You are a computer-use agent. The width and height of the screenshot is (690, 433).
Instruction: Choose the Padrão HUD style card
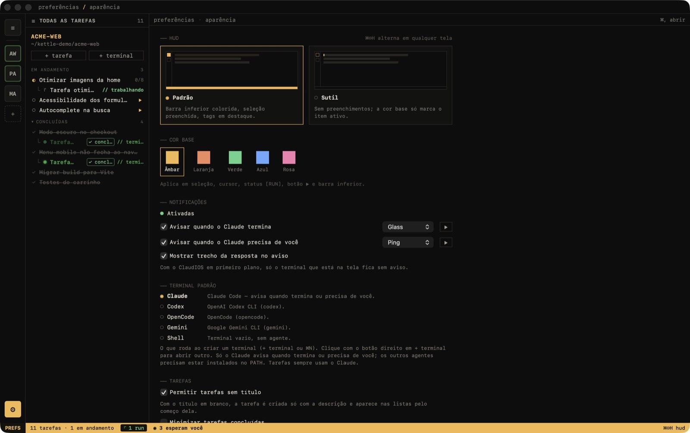(232, 85)
